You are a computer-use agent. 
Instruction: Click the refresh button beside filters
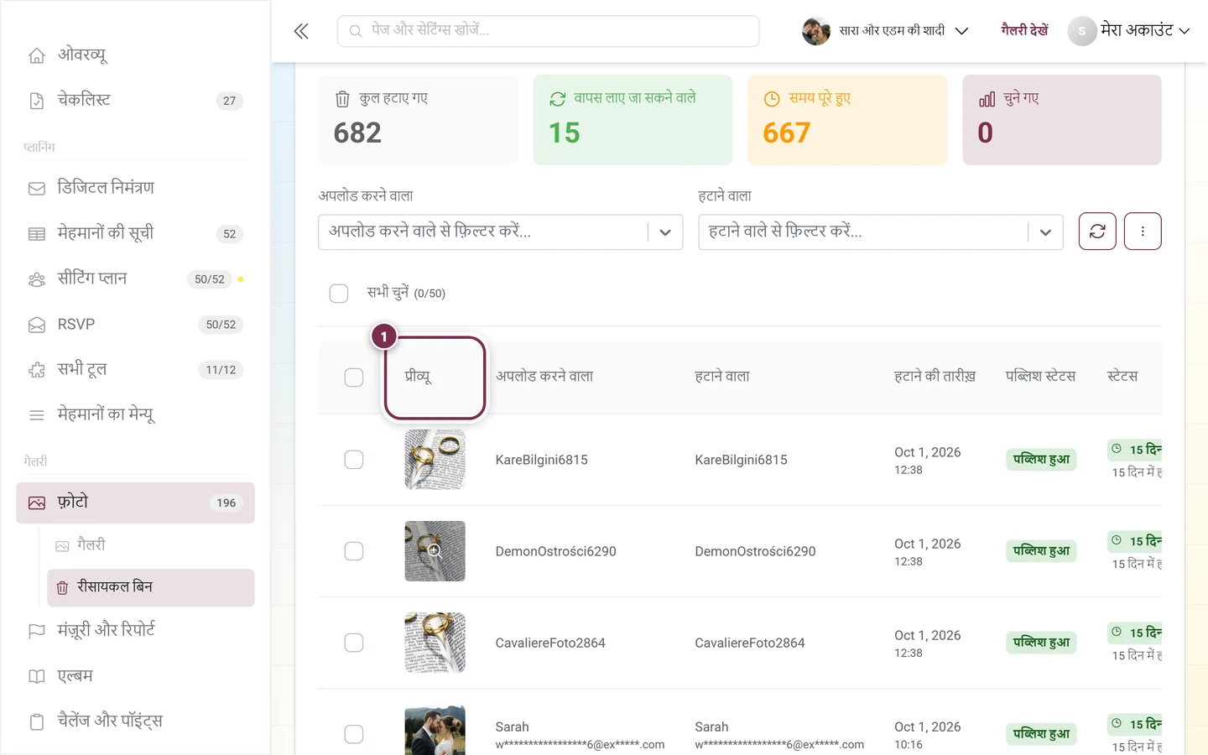point(1097,232)
